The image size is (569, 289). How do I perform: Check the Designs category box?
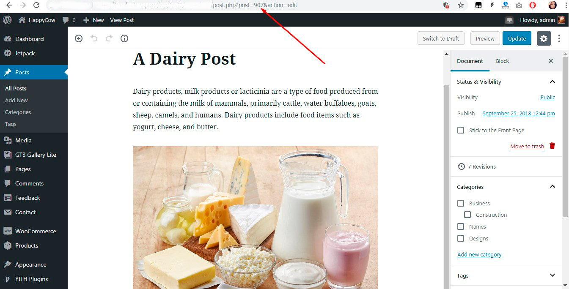click(x=461, y=238)
